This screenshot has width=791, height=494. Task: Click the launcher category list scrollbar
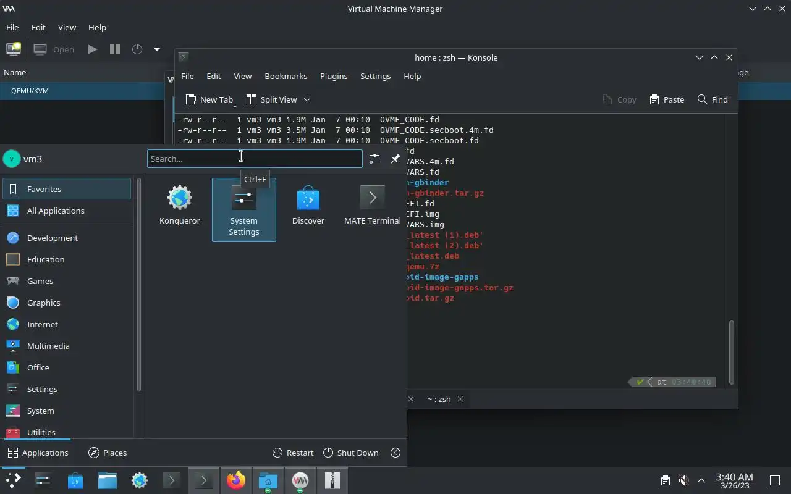139,285
